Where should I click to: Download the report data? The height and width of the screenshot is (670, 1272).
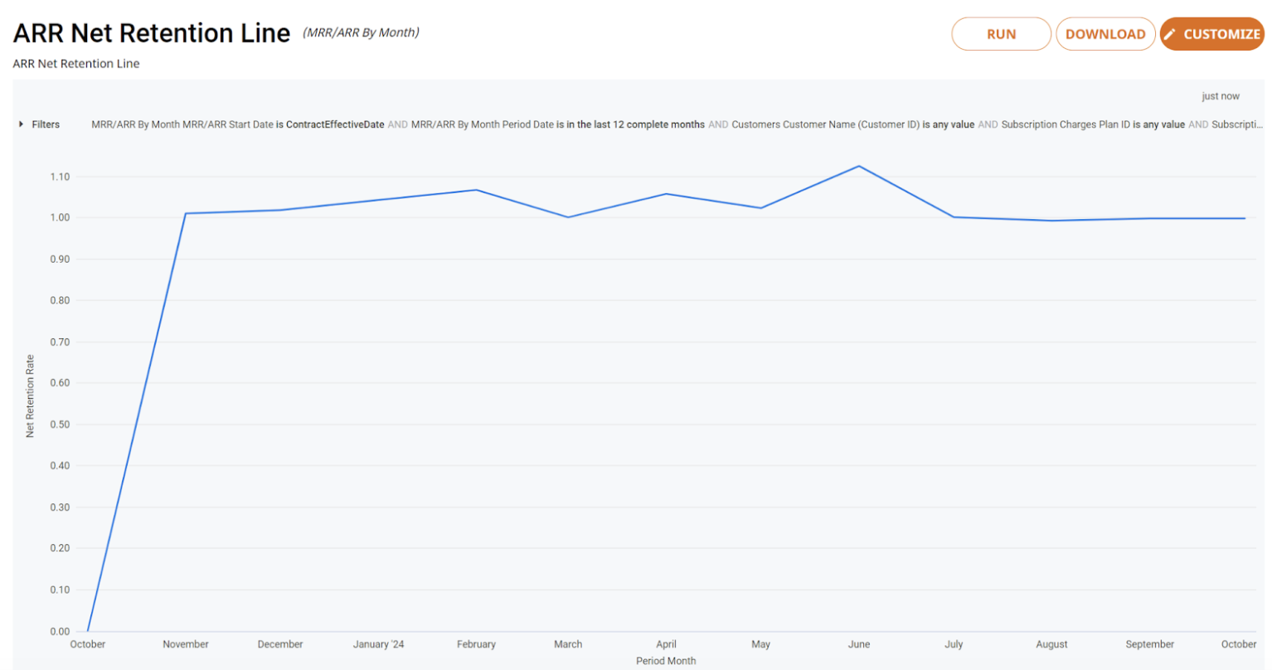pos(1105,34)
